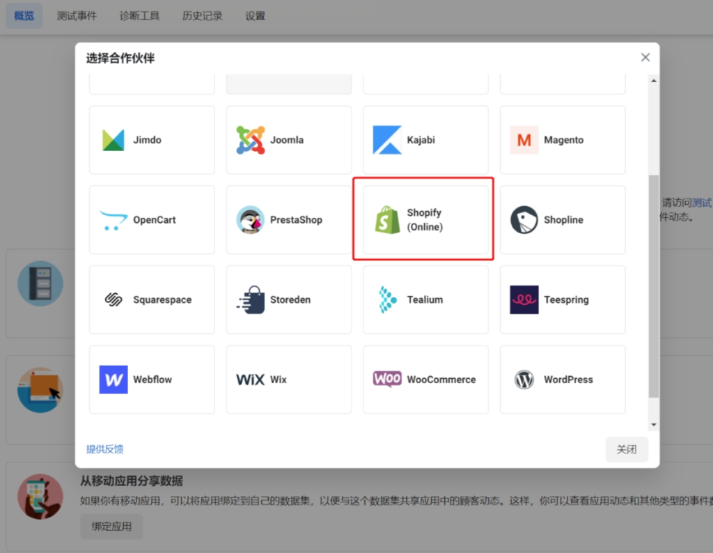Click the Magento logo icon
The image size is (713, 553).
(x=524, y=140)
